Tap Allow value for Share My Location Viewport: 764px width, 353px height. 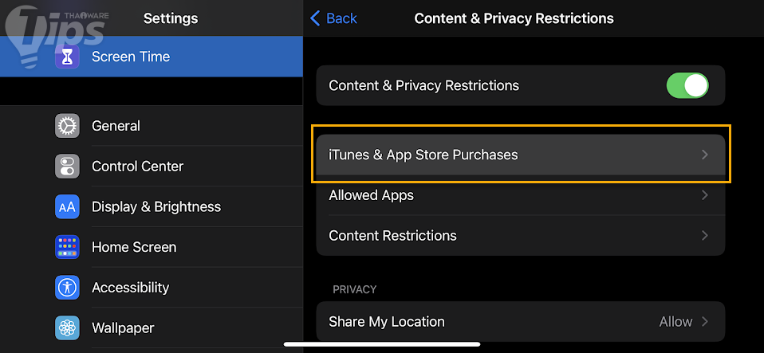click(675, 322)
